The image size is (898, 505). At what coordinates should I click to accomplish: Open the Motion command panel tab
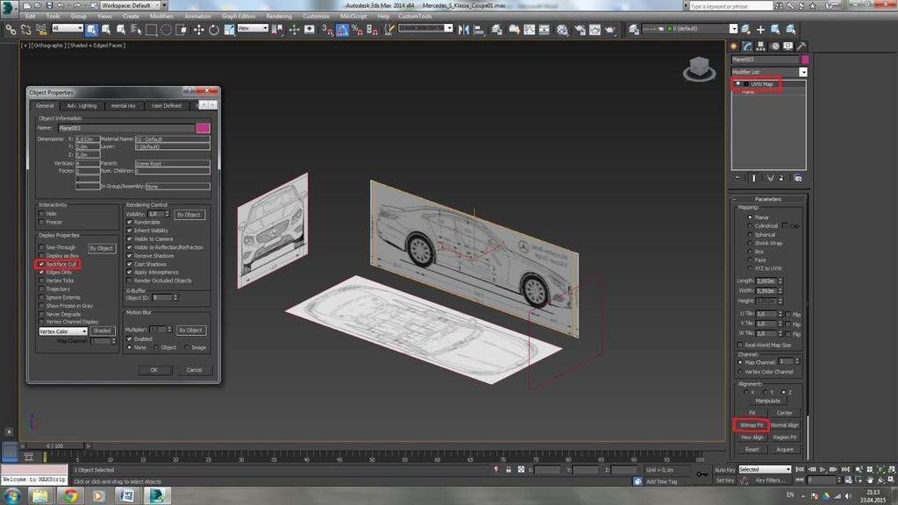click(x=775, y=46)
